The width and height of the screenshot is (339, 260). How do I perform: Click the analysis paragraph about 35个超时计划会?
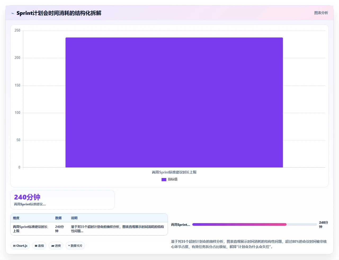pyautogui.click(x=249, y=244)
